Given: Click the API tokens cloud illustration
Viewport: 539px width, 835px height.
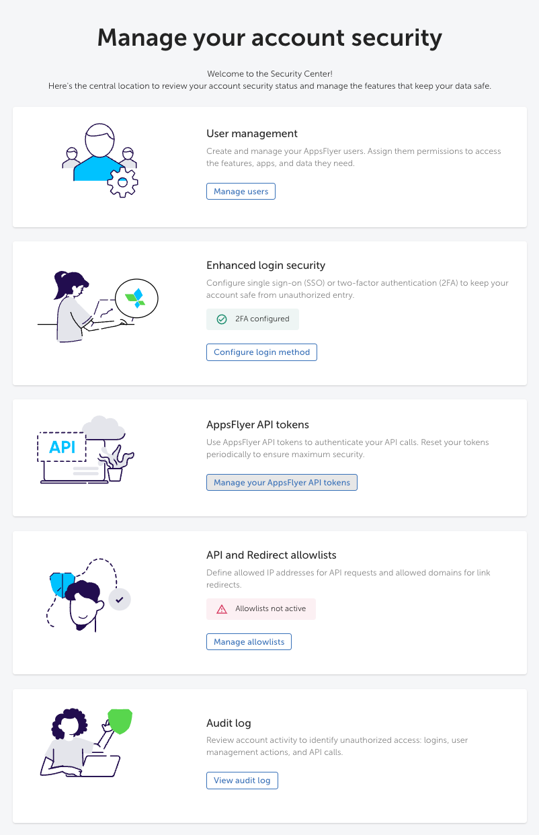Looking at the screenshot, I should point(86,450).
